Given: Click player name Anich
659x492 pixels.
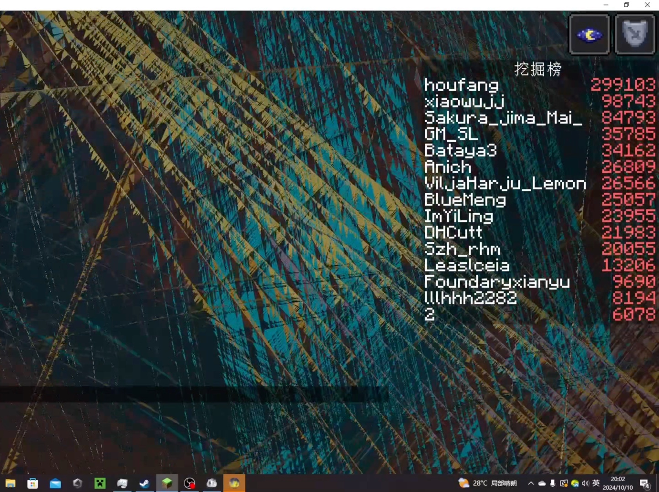Looking at the screenshot, I should (x=448, y=167).
